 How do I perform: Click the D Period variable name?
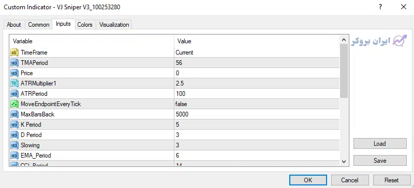(x=31, y=135)
